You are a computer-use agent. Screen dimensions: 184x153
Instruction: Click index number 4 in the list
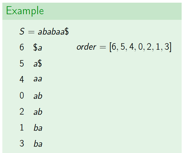(22, 79)
